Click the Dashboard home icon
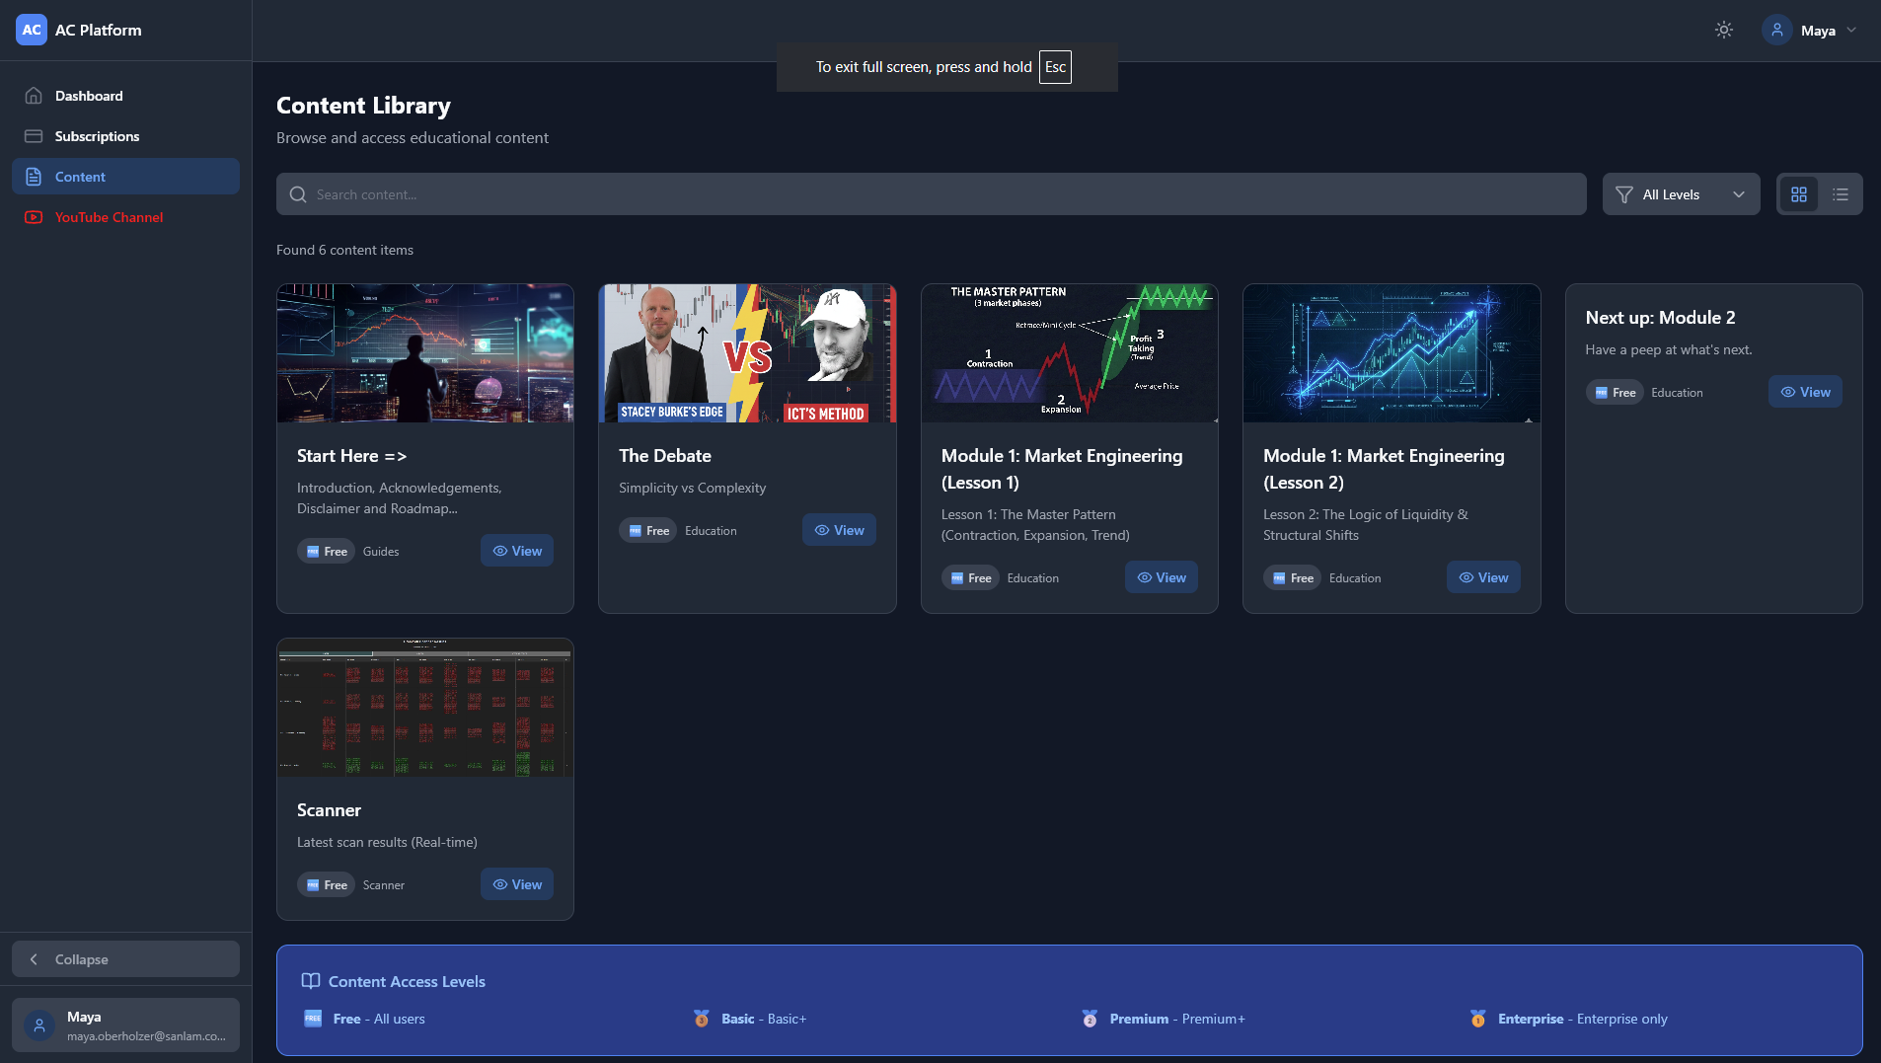 (x=34, y=96)
